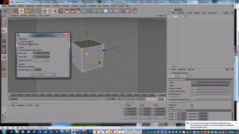The width and height of the screenshot is (239, 134).
Task: Click the Undo arrow icon in toolbar
Action: pos(5,11)
